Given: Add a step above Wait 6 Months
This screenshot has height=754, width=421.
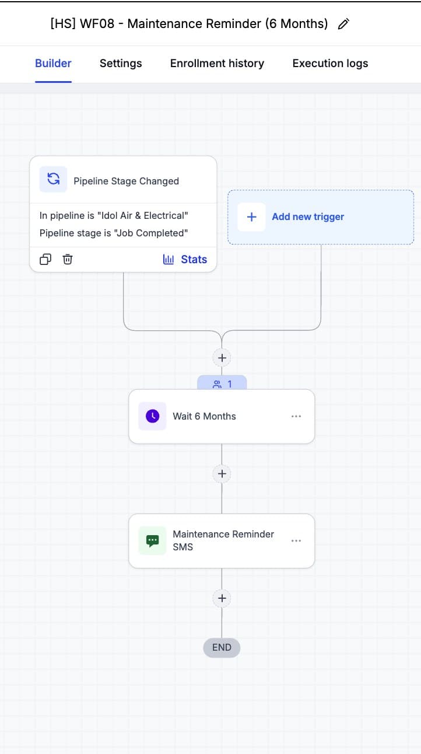Looking at the screenshot, I should point(222,357).
